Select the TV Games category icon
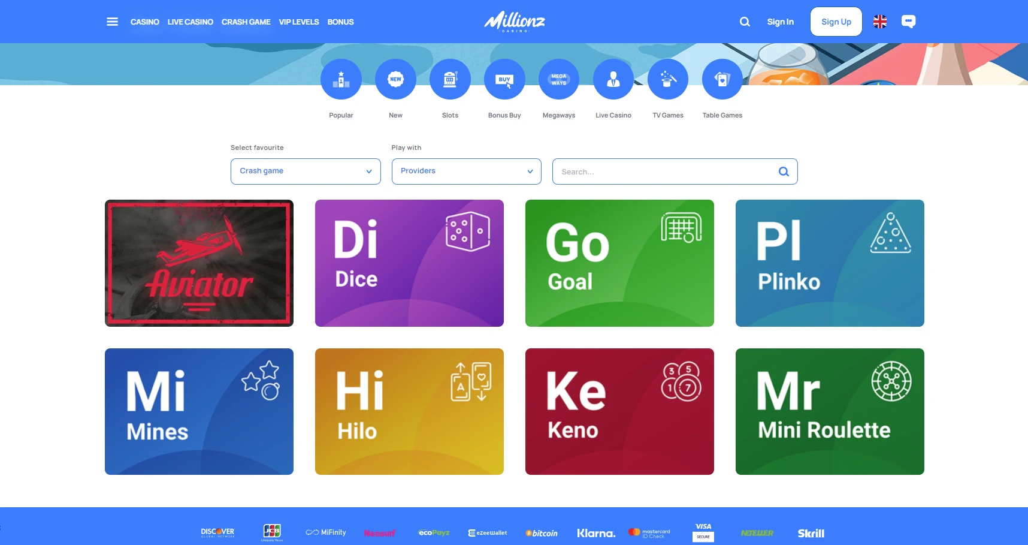Image resolution: width=1028 pixels, height=545 pixels. point(668,79)
